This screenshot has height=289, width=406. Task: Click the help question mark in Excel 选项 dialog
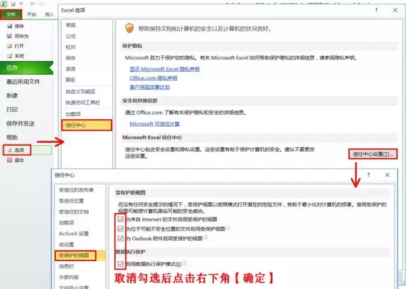(376, 10)
